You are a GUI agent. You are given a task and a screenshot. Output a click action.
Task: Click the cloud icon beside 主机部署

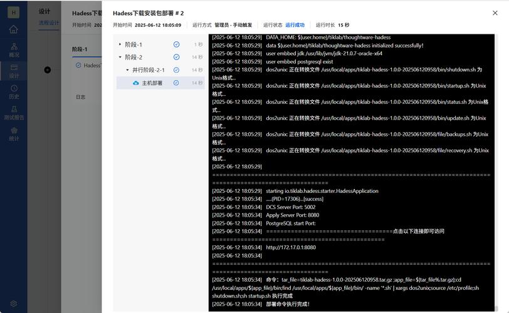[135, 83]
